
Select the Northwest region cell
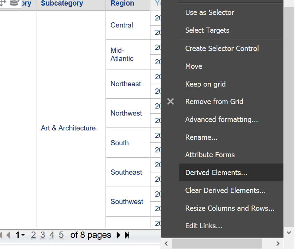tap(128, 113)
